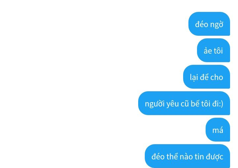Click the ":)" smiley in the long message
This screenshot has width=238, height=168.
[221, 104]
